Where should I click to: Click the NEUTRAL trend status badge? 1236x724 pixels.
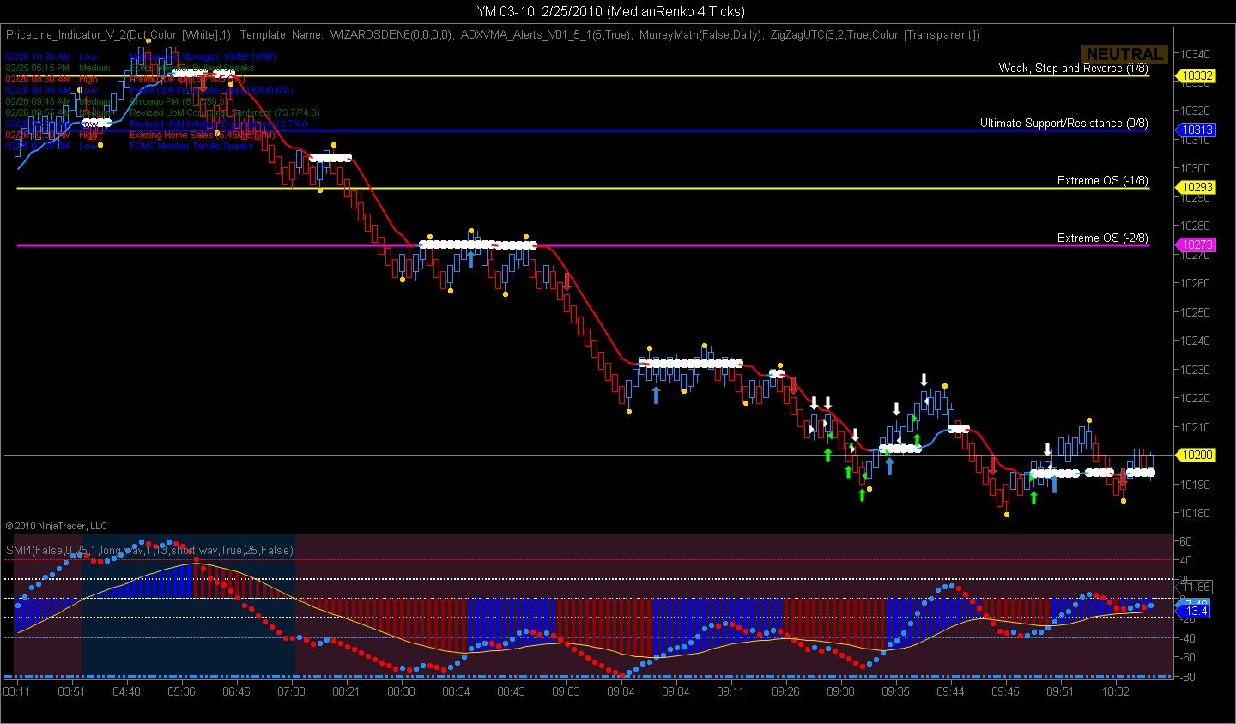[x=1124, y=54]
